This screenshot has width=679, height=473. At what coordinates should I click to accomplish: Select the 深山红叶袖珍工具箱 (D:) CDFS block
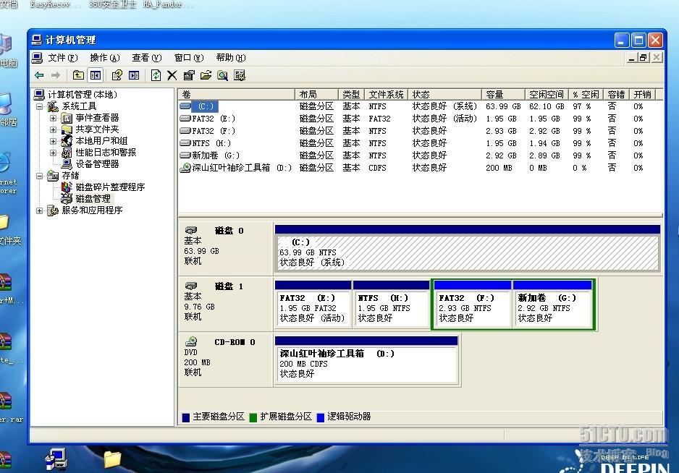click(x=366, y=360)
